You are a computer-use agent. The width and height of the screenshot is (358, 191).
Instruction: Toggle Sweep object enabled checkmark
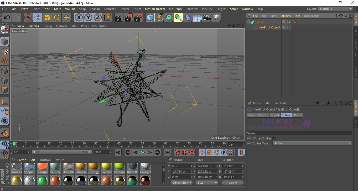[x=290, y=22]
